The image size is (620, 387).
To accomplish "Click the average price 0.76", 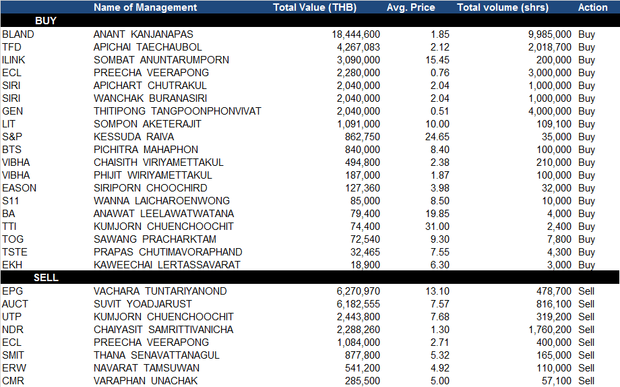I will (x=439, y=73).
